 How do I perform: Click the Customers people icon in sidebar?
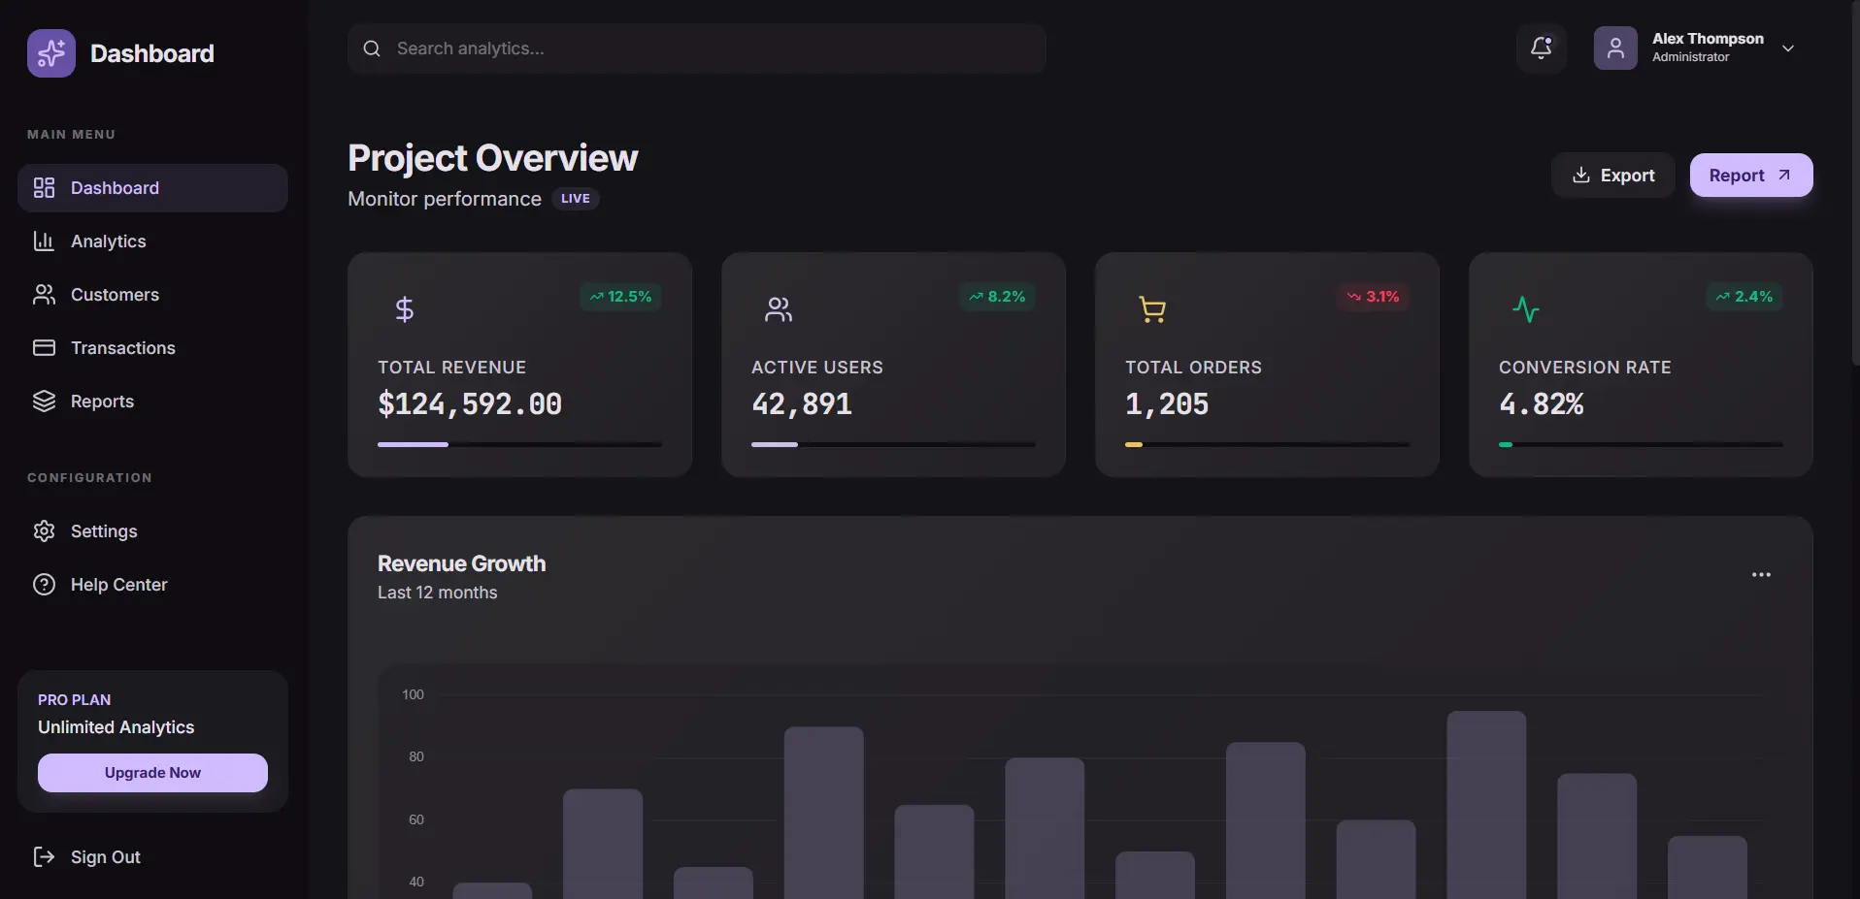pyautogui.click(x=44, y=294)
